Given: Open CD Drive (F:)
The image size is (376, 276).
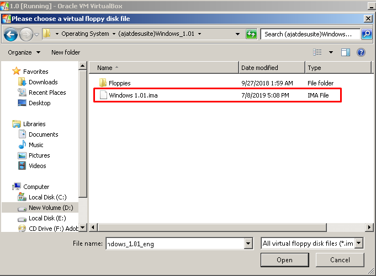Looking at the screenshot, I should [53, 229].
